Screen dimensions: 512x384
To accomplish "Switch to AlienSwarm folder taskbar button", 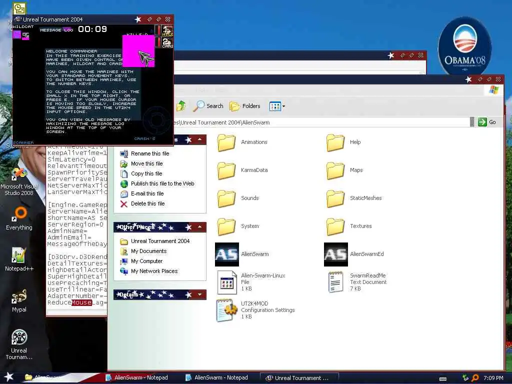I will (42, 378).
